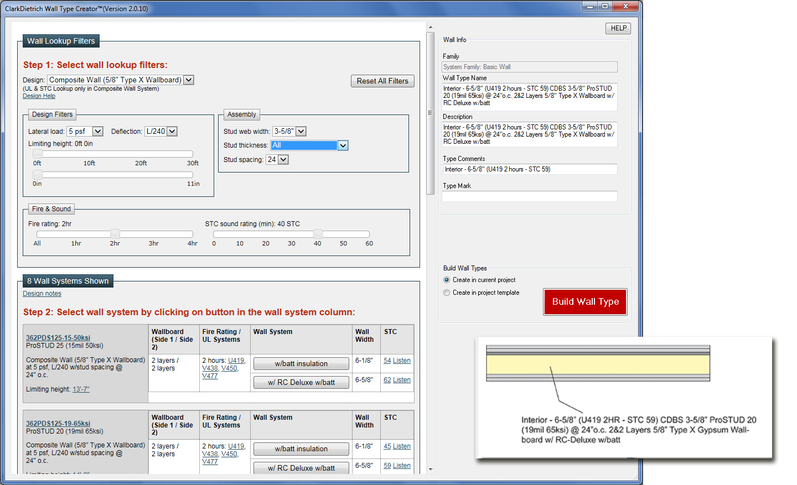Open V438 link in the ProSTUD 20 row
The height and width of the screenshot is (485, 797).
click(x=210, y=454)
